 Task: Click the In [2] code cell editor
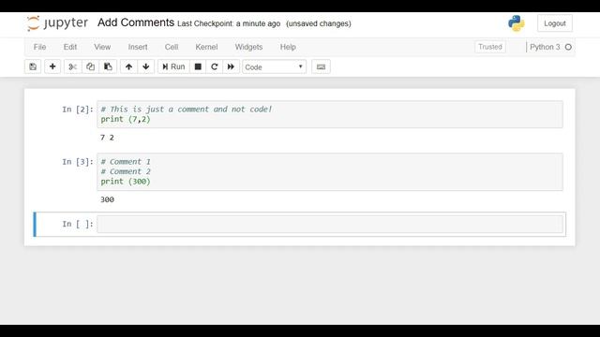(x=329, y=114)
